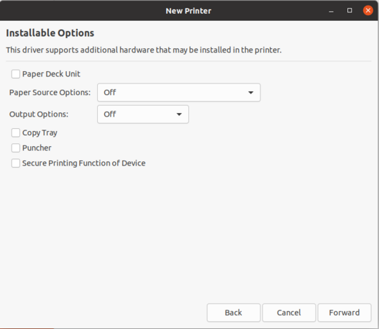Image resolution: width=379 pixels, height=329 pixels.
Task: Click the Output Options dropdown arrow
Action: [179, 114]
